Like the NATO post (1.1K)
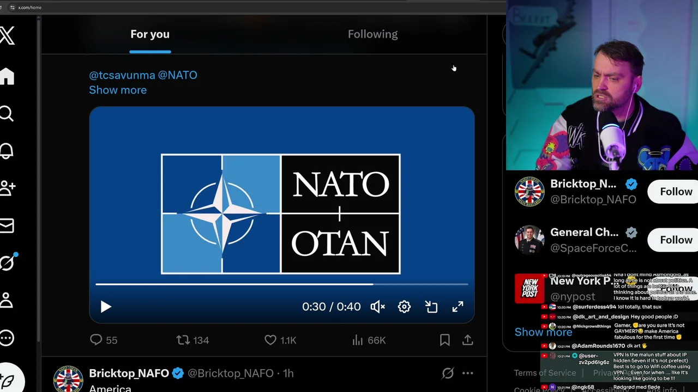 (x=280, y=340)
